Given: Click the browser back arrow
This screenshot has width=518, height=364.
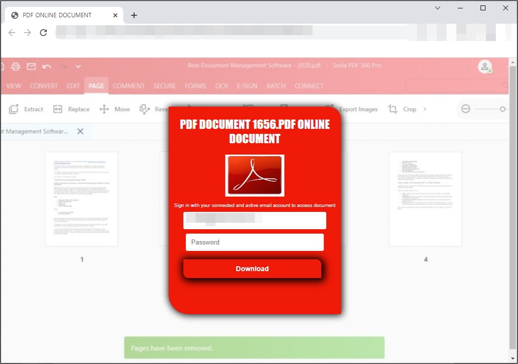Looking at the screenshot, I should pyautogui.click(x=12, y=33).
